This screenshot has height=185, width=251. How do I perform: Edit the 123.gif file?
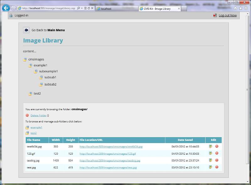pyautogui.click(x=211, y=153)
